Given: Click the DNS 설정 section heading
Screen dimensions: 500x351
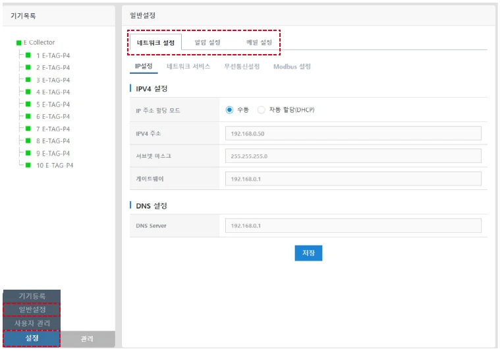Looking at the screenshot, I should [x=152, y=206].
